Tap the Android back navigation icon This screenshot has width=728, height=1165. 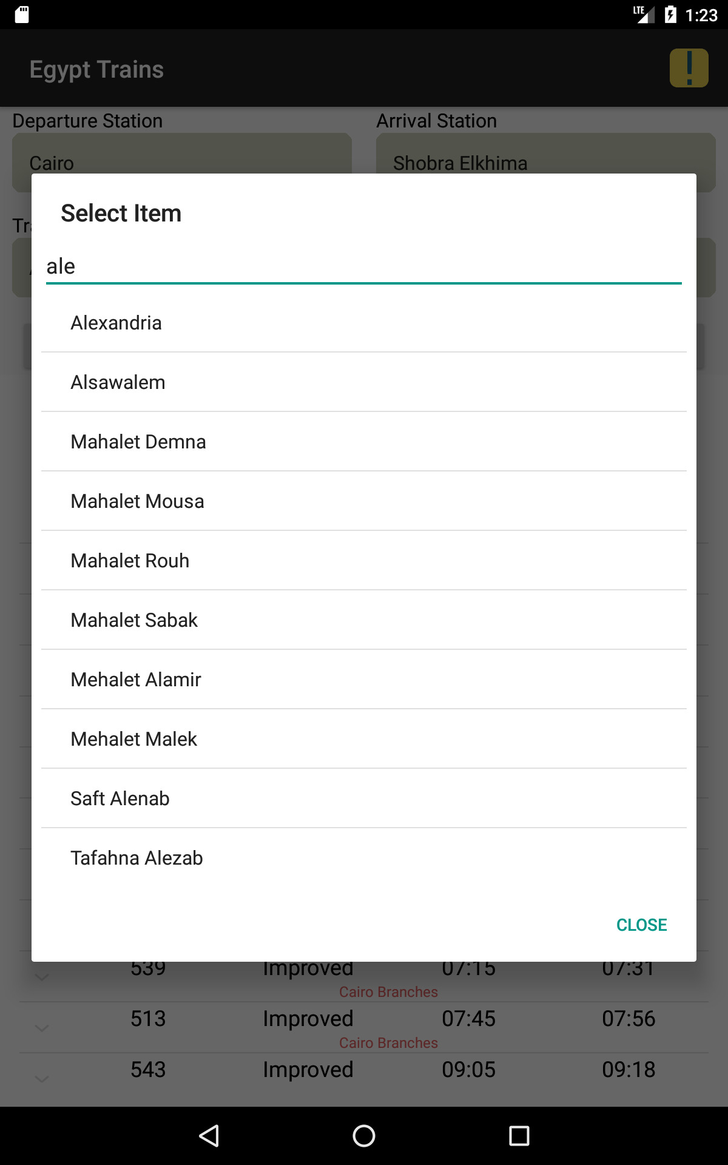[x=209, y=1135]
